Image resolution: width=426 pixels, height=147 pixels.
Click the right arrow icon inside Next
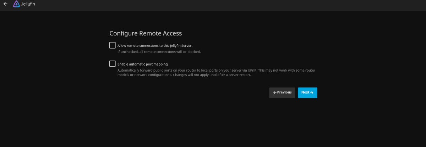(312, 93)
